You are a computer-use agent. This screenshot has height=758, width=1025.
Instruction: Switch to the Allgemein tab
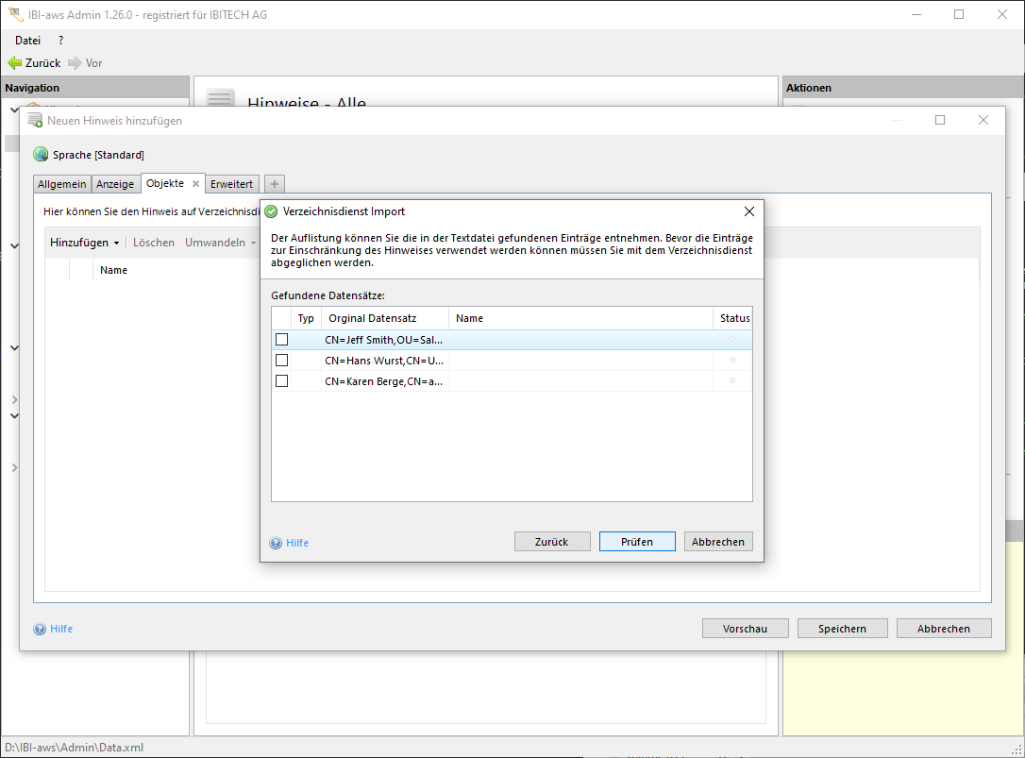(x=62, y=184)
